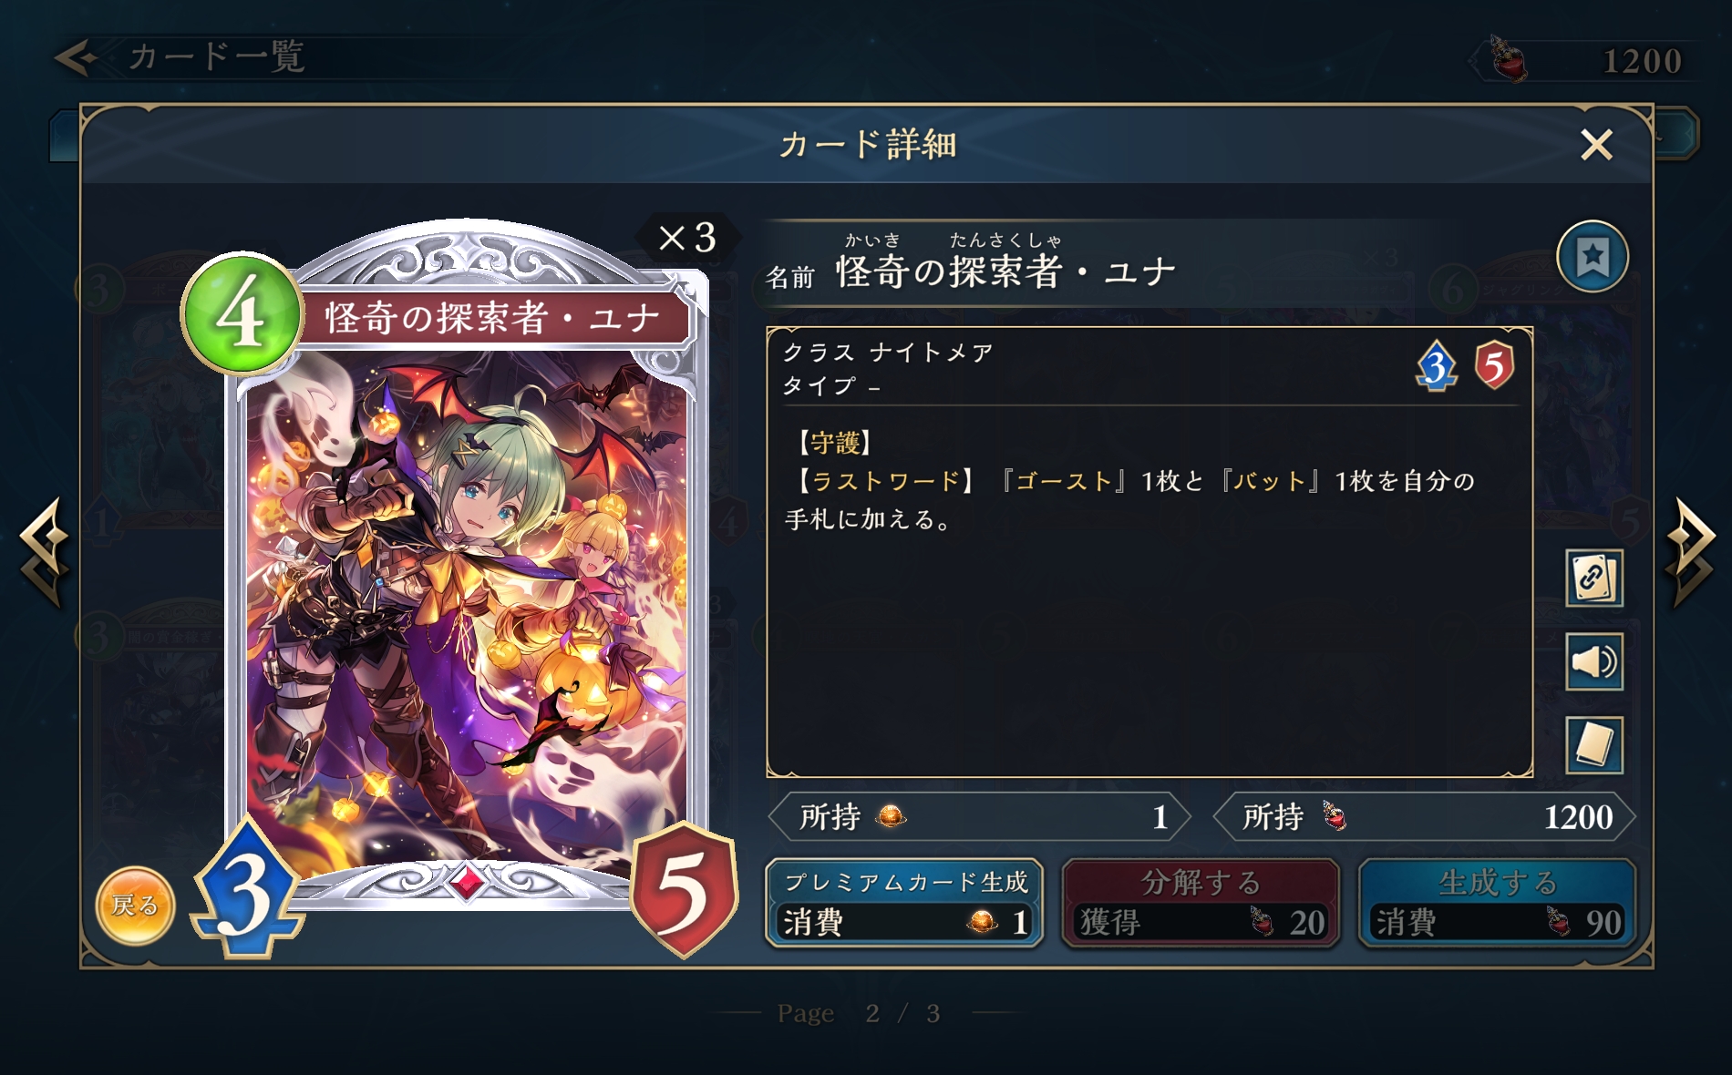Viewport: 1732px width, 1075px height.
Task: Click the 守護 keyword in card text
Action: 835,443
